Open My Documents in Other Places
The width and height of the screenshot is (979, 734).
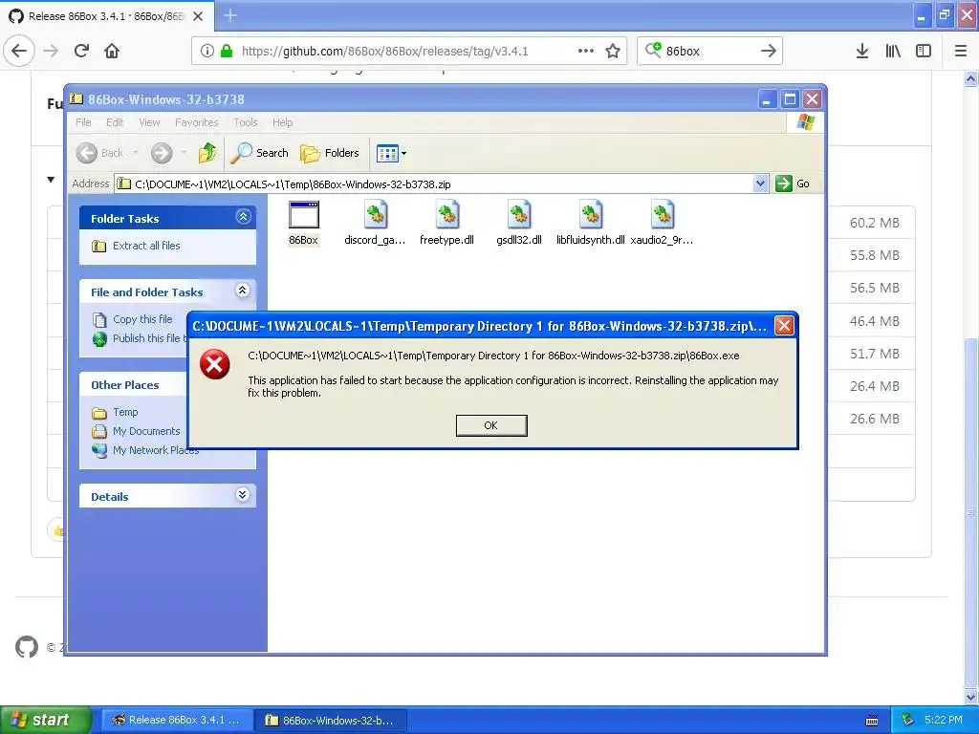click(x=146, y=431)
